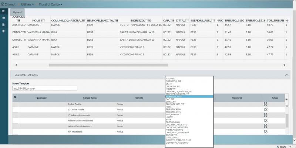Image resolution: width=296 pixels, height=148 pixels.
Task: Click the sidebar document icon
Action: [4, 24]
